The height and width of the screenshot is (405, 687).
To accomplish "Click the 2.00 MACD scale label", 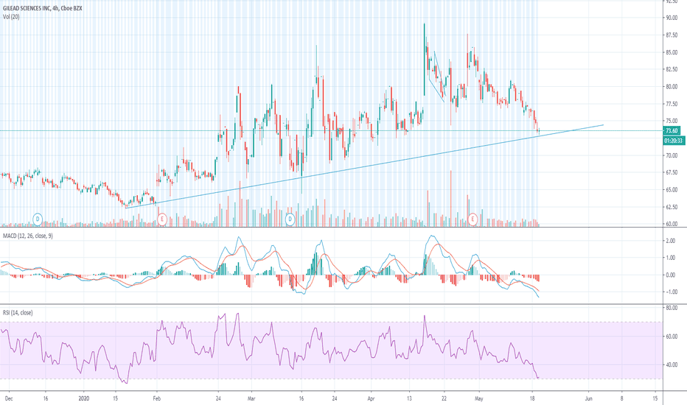I will pos(670,242).
